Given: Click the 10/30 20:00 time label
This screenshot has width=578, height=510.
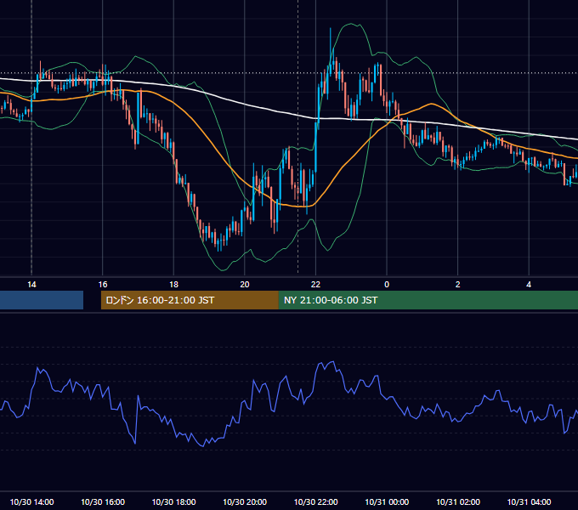Looking at the screenshot, I should point(245,501).
